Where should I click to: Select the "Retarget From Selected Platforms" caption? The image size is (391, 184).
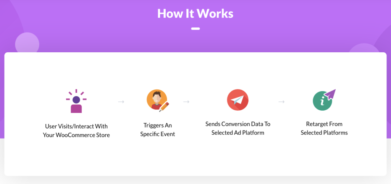324,128
